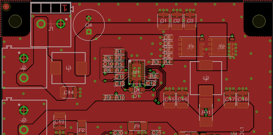The width and height of the screenshot is (273, 135).
Task: Pick capacitor C10
Action: pyautogui.click(x=108, y=64)
